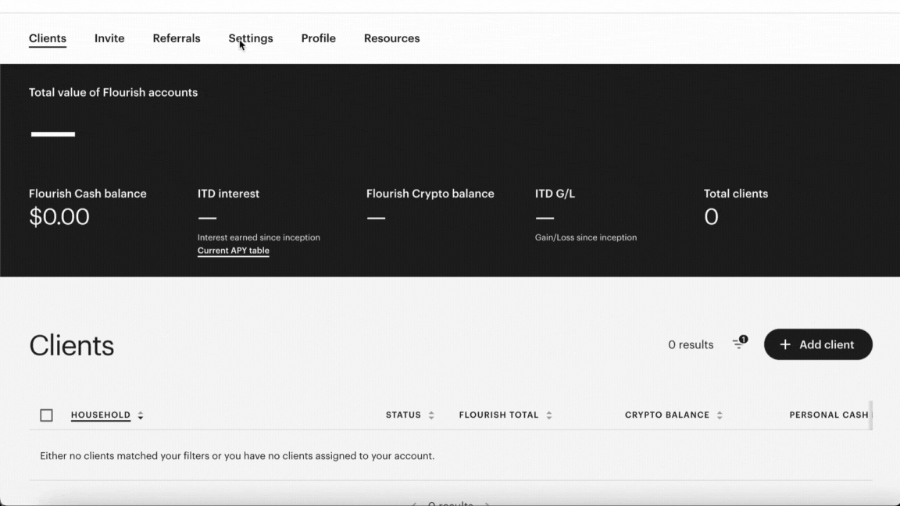Click the Add client button

click(x=818, y=344)
